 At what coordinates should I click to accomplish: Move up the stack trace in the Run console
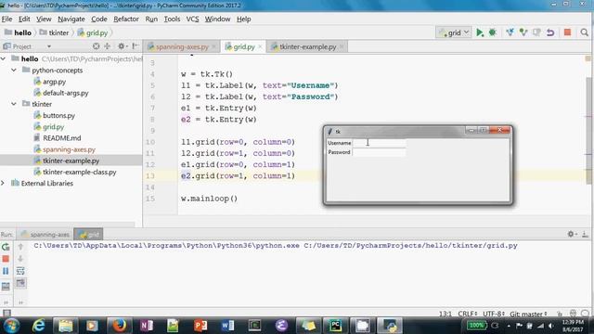pyautogui.click(x=20, y=247)
